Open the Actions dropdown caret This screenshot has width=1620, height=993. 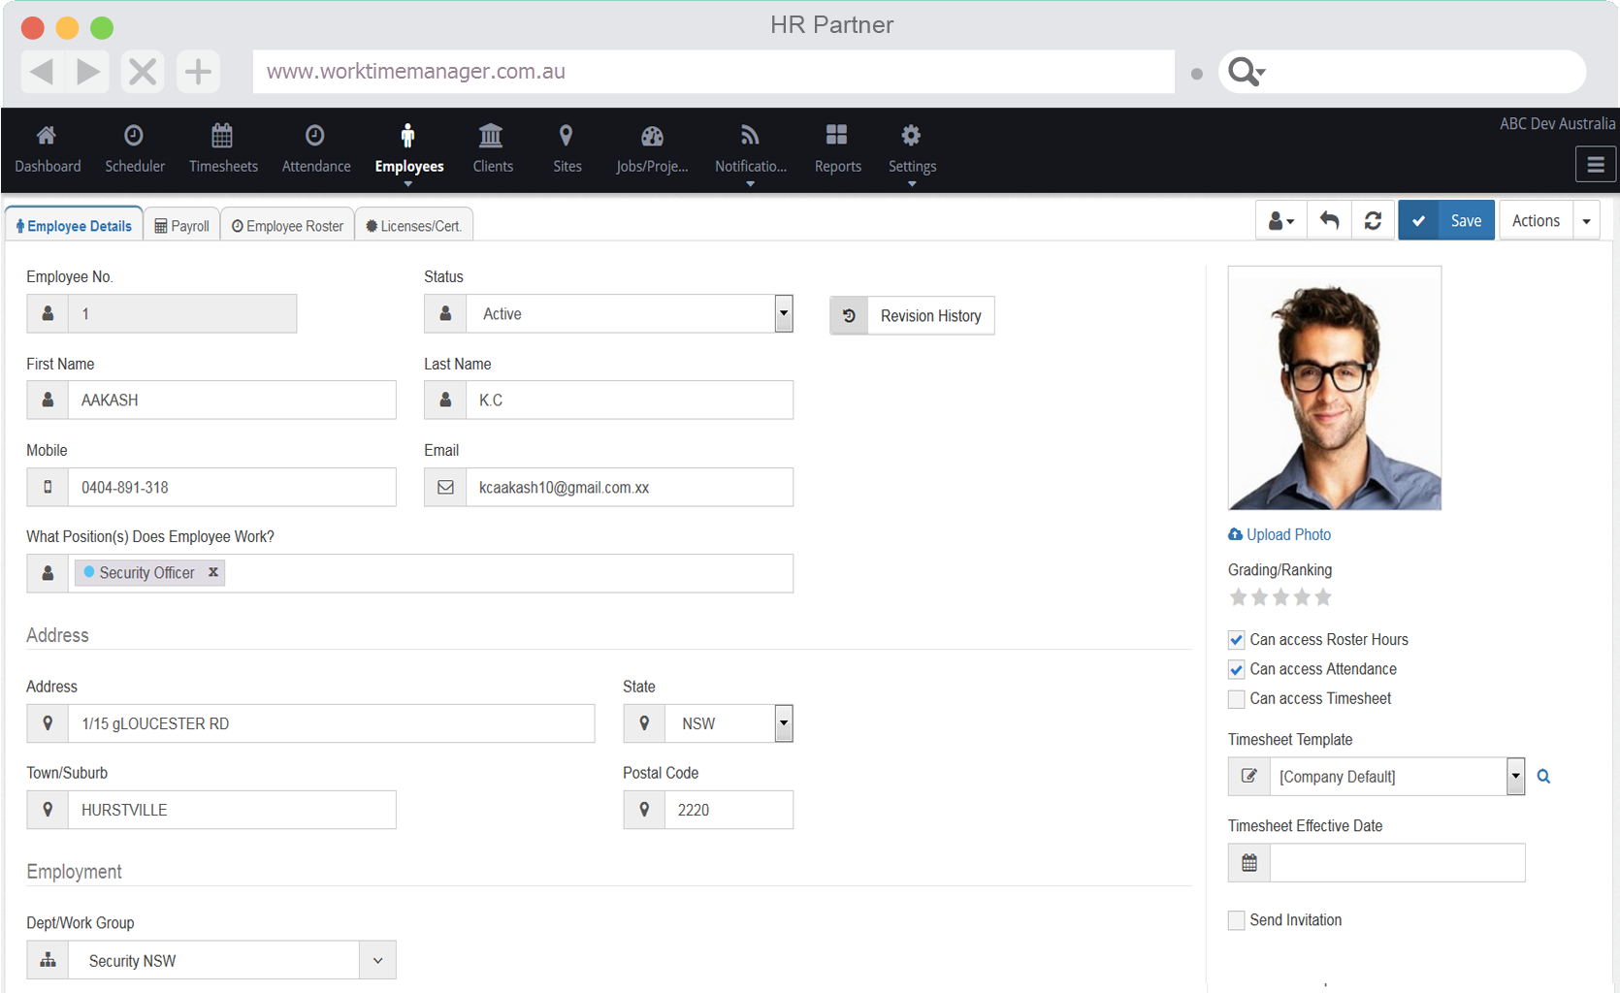(1586, 220)
